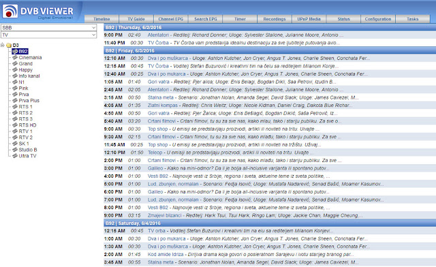Screen dimensions: 436x267
Task: Click the 03:20 duration value
Action: coord(134,121)
